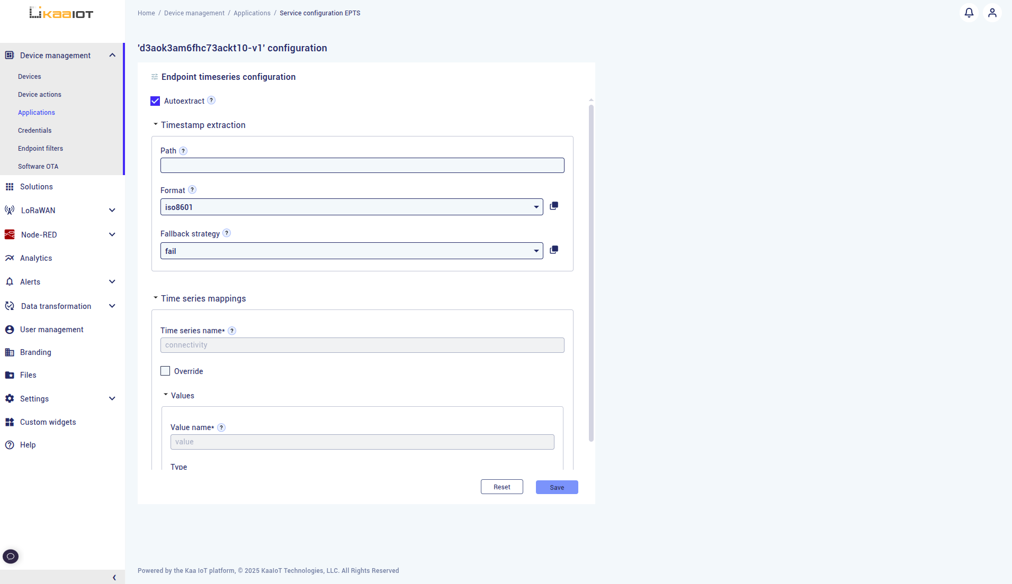The height and width of the screenshot is (584, 1012).
Task: Click the LoRaWAN sidebar icon
Action: point(10,210)
